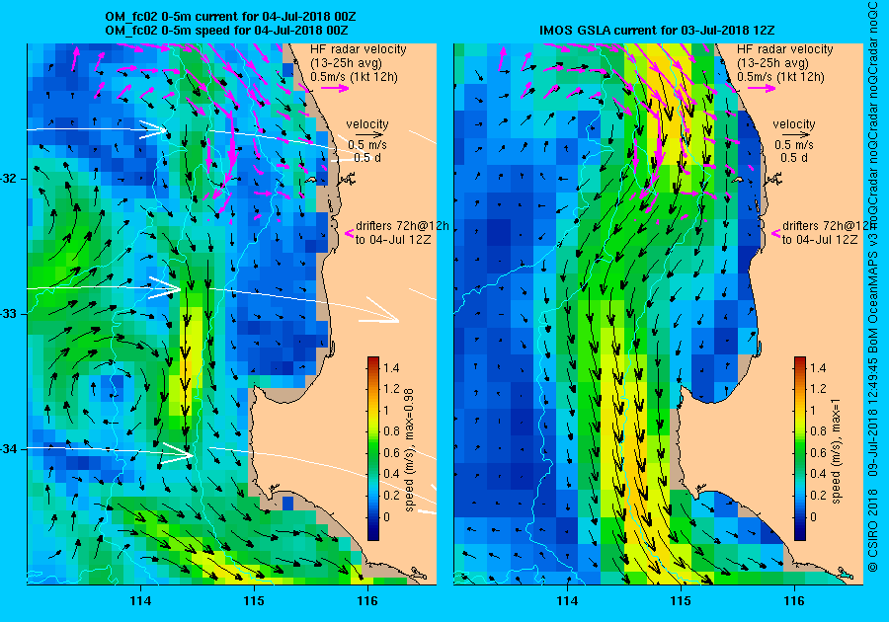Click the '1.2' tick label on right color bar
This screenshot has height=622, width=889.
point(818,389)
